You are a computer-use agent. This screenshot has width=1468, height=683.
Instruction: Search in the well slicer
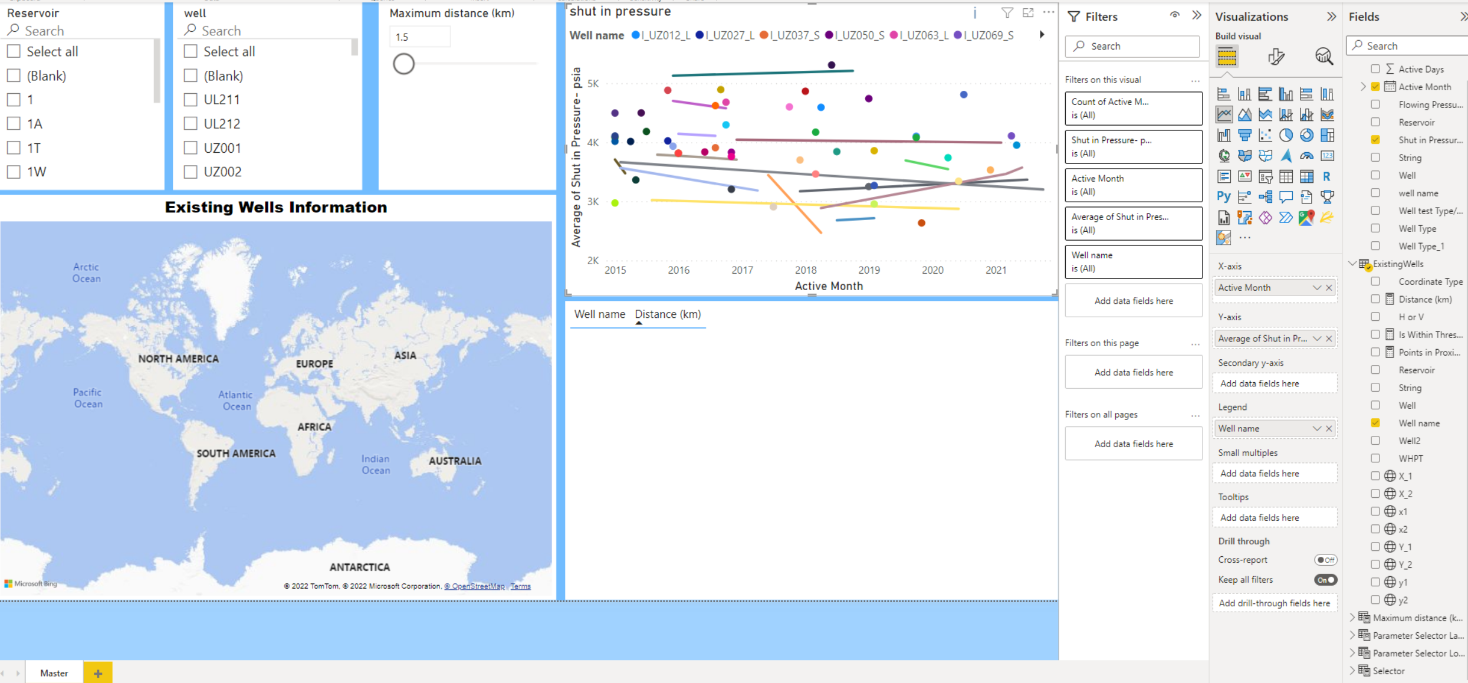[x=268, y=31]
